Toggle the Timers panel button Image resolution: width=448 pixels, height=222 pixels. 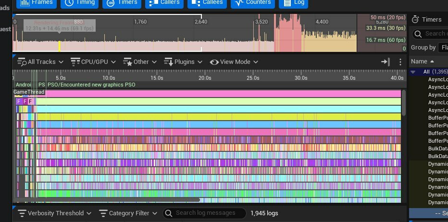(124, 2)
